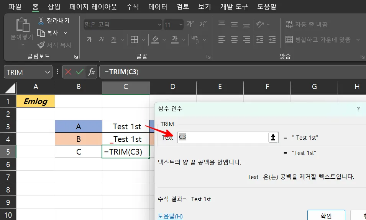Viewport: 366px width, 220px height.
Task: Increase font size button
Action: pos(190,24)
